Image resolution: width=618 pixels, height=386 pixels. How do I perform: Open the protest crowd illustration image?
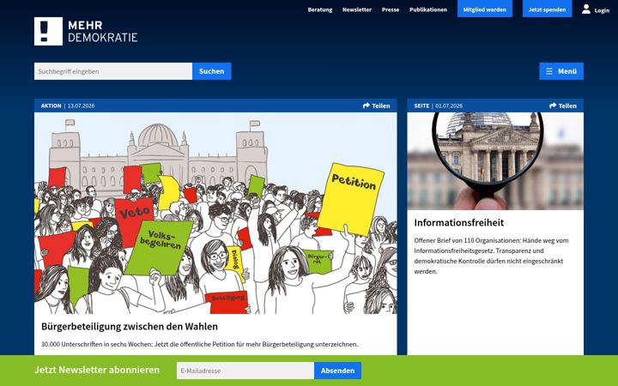(x=215, y=213)
